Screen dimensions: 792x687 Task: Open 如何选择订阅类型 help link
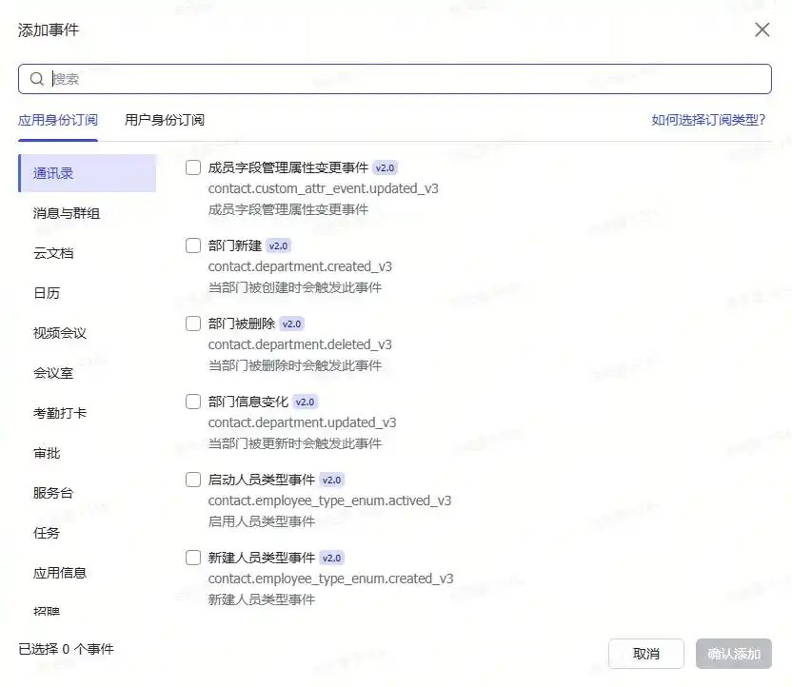click(x=708, y=120)
